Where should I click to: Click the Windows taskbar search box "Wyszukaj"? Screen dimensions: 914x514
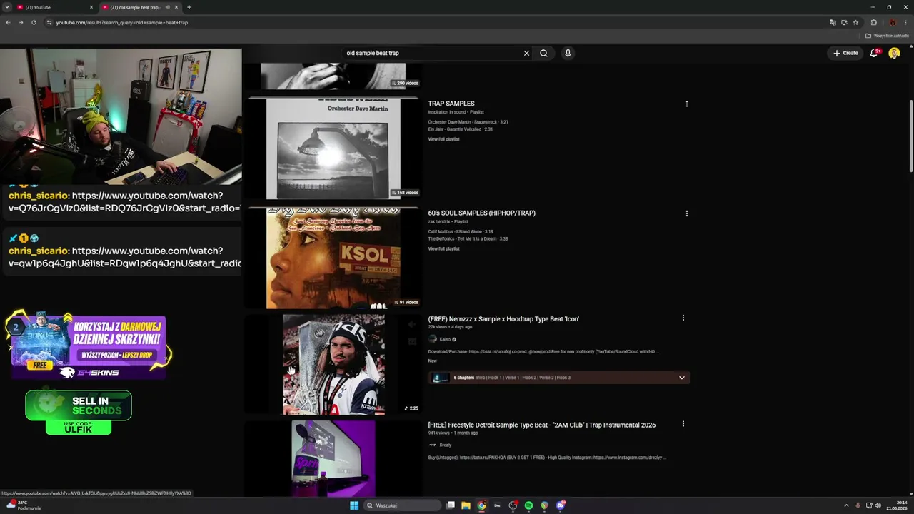point(401,505)
